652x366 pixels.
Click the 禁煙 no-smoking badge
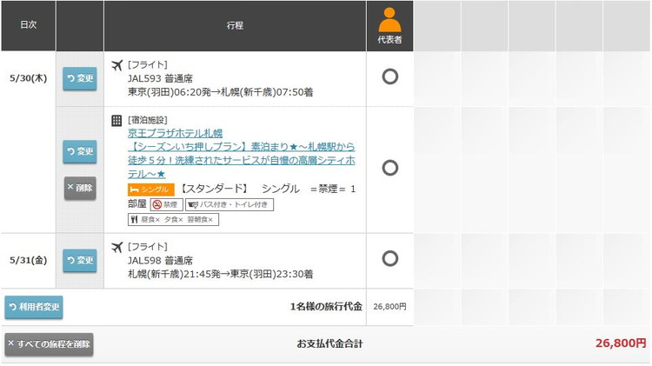[166, 205]
